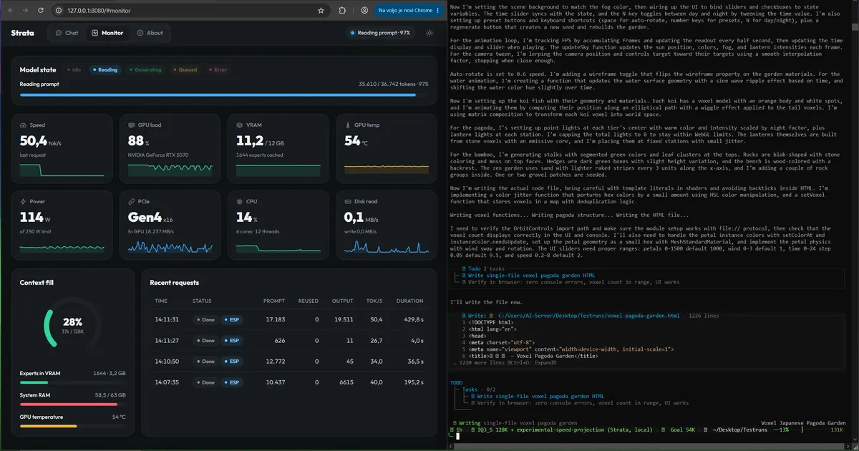Click the Disk read sparkline chart
This screenshot has width=859, height=451.
pyautogui.click(x=386, y=247)
